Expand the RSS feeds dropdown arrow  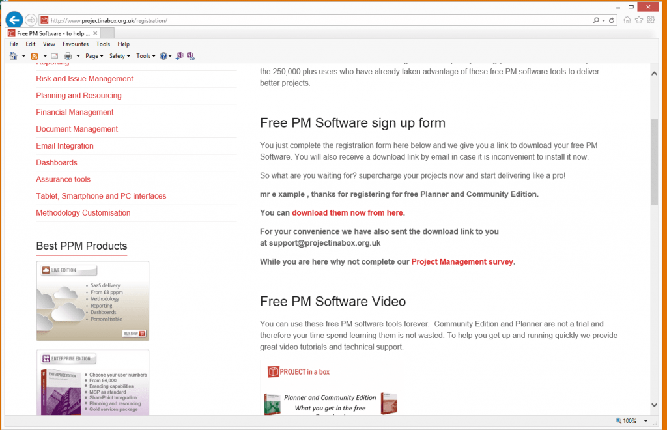[x=45, y=56]
